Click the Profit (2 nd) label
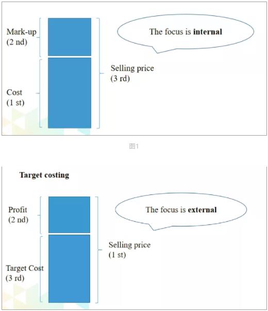 [18, 215]
